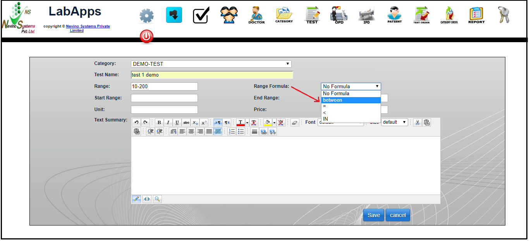
Task: Click the Save button
Action: coord(373,215)
